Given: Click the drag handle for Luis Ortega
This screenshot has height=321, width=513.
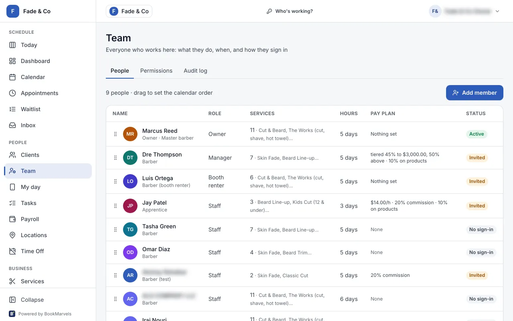Looking at the screenshot, I should 115,181.
